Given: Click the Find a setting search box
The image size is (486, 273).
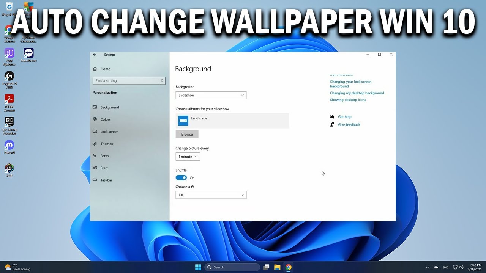Looking at the screenshot, I should [x=129, y=81].
